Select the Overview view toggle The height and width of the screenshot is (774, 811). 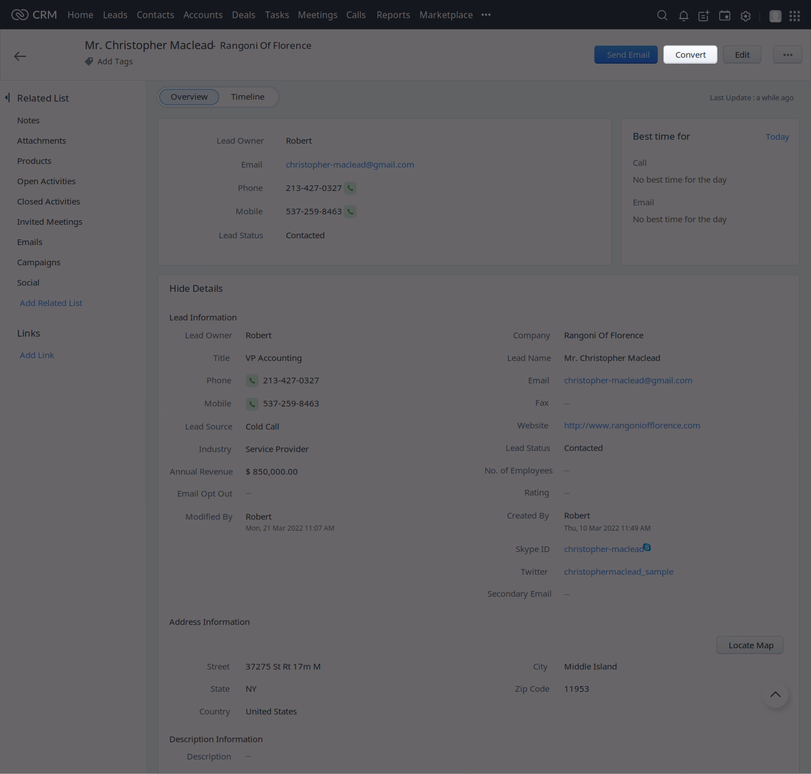click(189, 97)
